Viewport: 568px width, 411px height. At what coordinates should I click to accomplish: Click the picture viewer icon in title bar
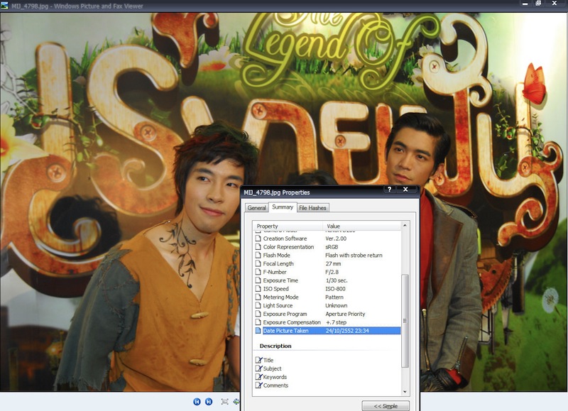click(4, 6)
